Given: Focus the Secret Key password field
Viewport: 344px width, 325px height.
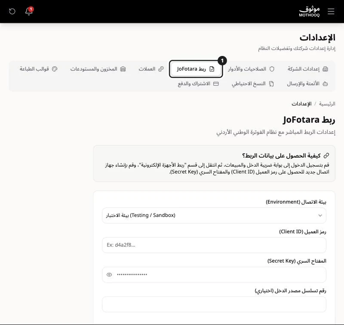Looking at the screenshot, I should [x=214, y=275].
